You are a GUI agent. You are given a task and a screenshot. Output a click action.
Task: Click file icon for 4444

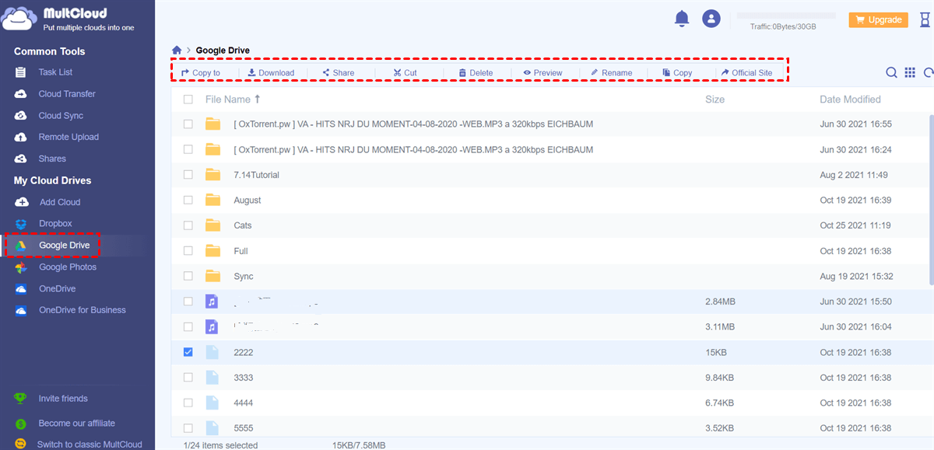coord(212,403)
